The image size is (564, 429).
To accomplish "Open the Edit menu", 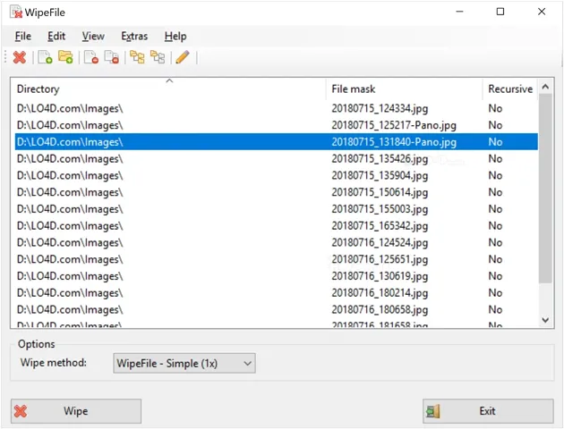I will click(x=56, y=37).
